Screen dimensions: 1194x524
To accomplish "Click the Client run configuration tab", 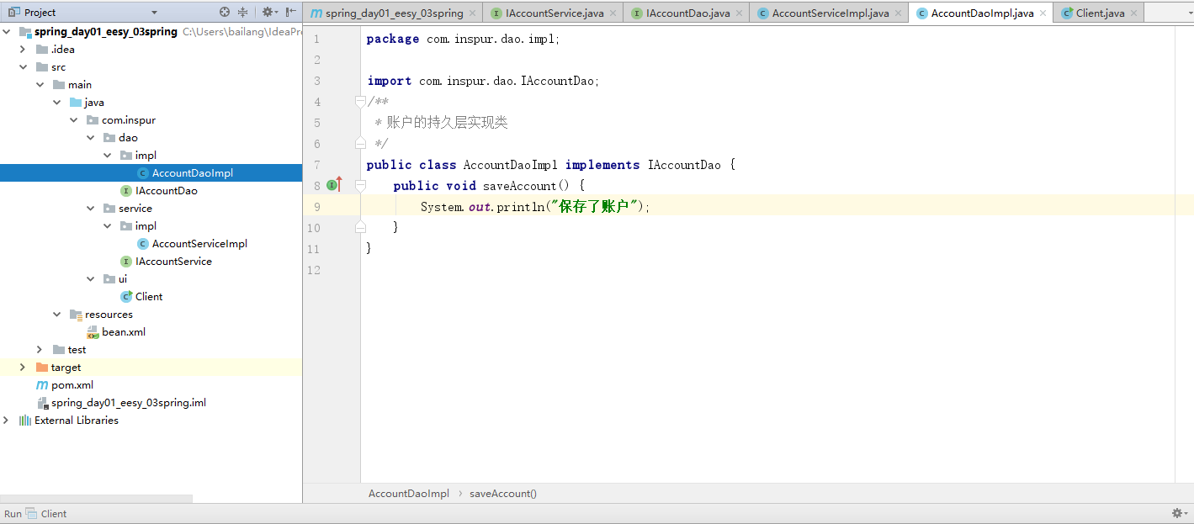I will coord(46,514).
